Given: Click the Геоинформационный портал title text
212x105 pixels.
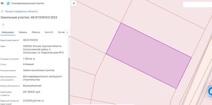Looking at the screenshot, I should click(x=28, y=3).
